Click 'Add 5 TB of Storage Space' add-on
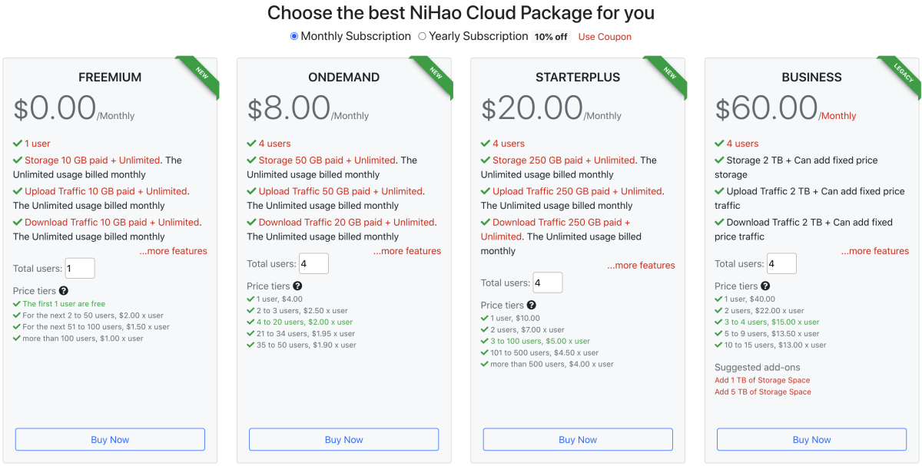Image resolution: width=922 pixels, height=466 pixels. [762, 392]
